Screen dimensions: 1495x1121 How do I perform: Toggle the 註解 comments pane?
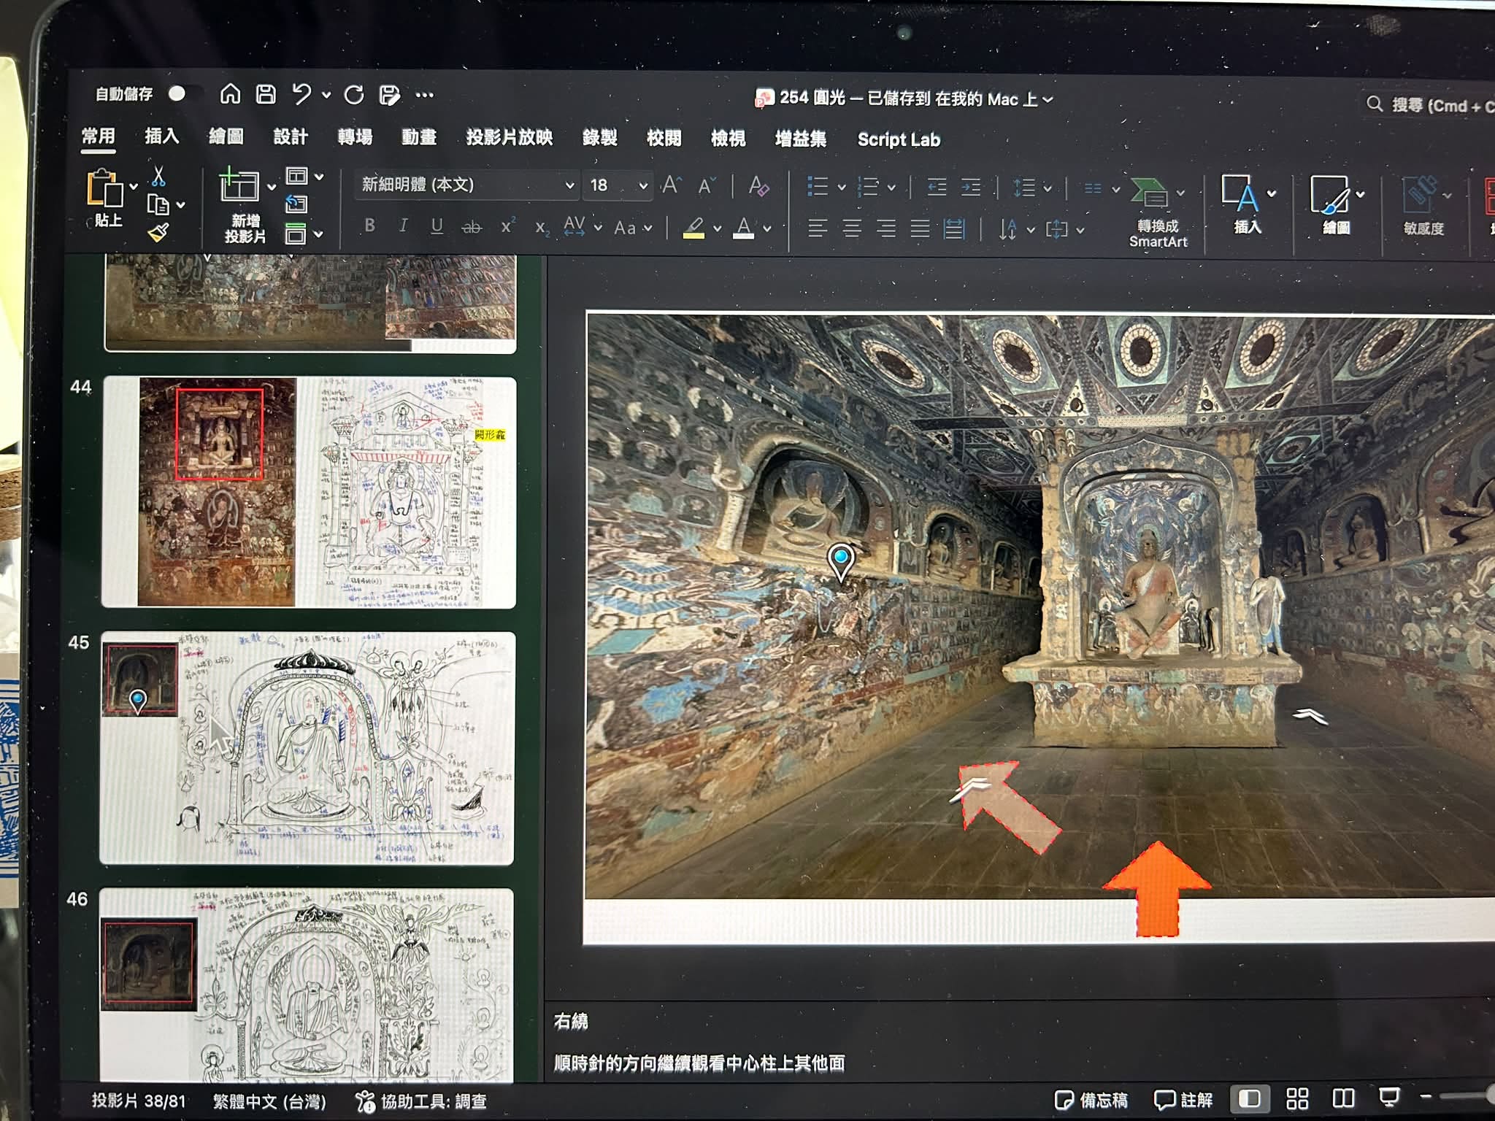pyautogui.click(x=1183, y=1099)
